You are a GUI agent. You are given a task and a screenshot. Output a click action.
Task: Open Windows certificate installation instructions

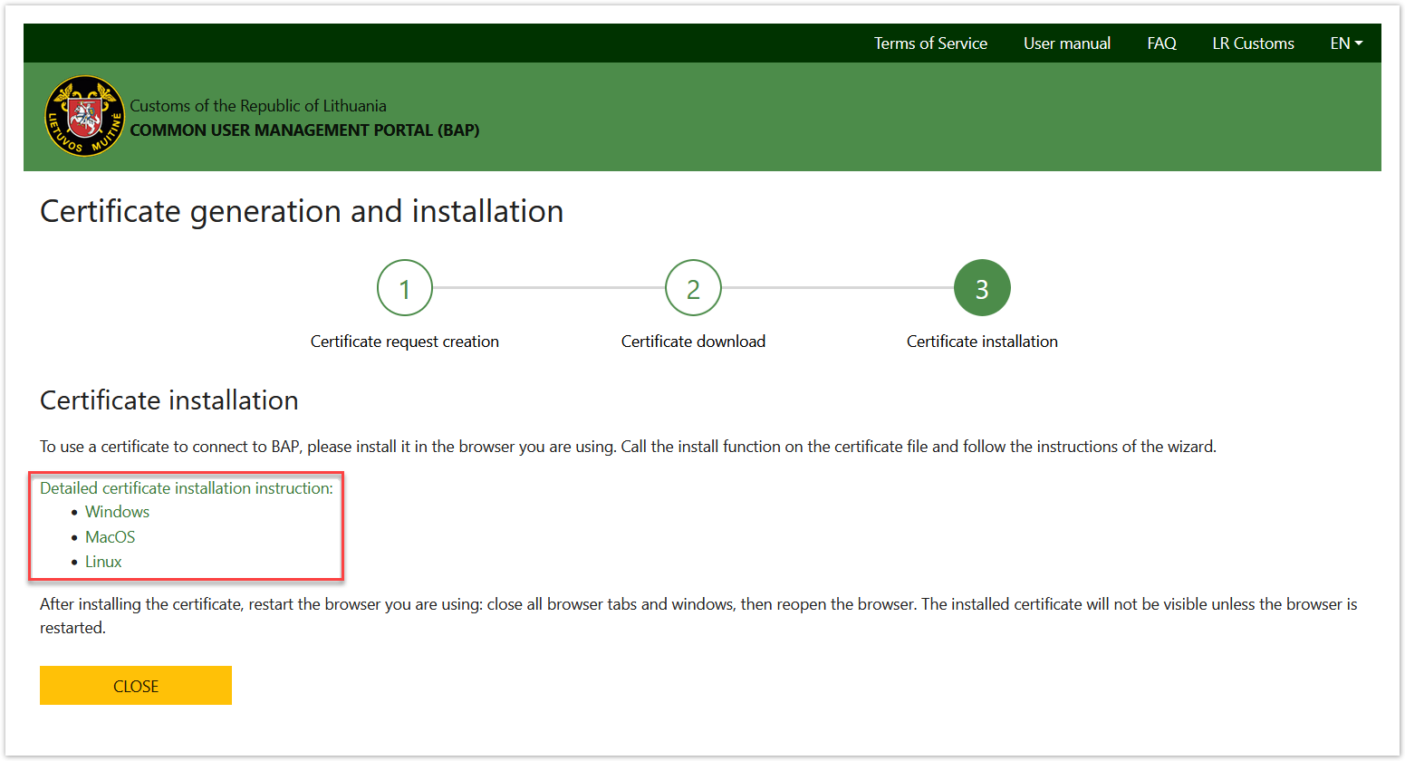(x=117, y=512)
